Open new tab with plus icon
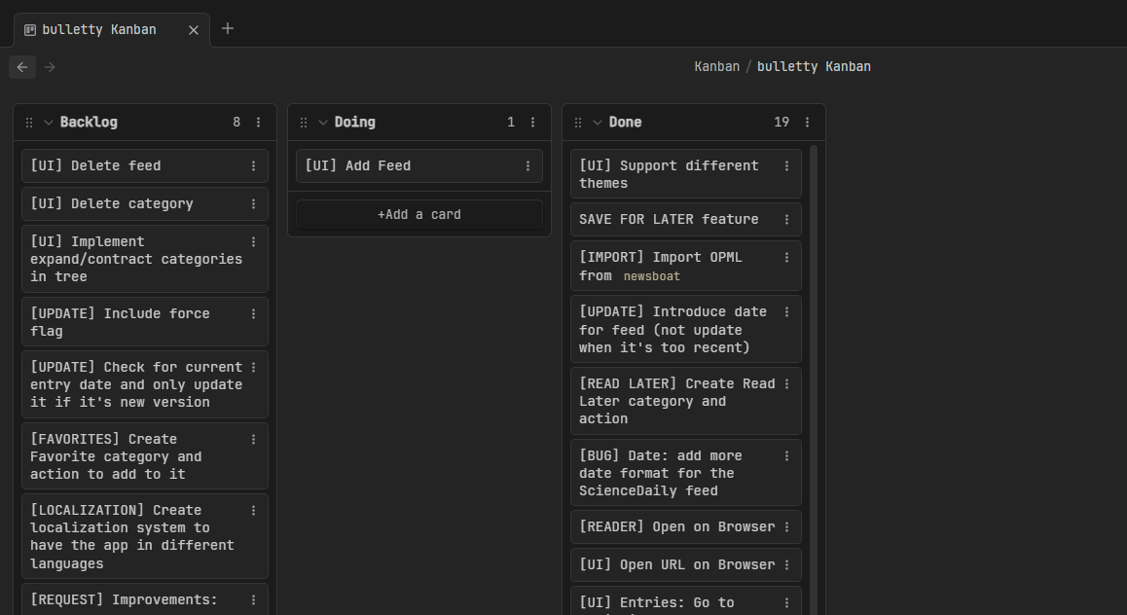The height and width of the screenshot is (615, 1127). click(x=228, y=28)
